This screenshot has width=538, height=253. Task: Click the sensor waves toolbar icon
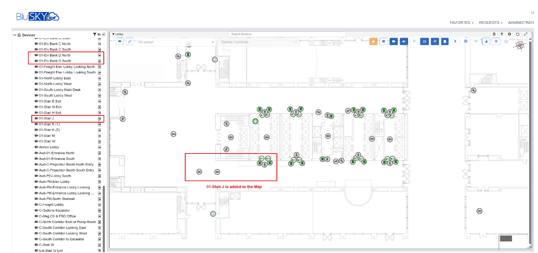476,41
